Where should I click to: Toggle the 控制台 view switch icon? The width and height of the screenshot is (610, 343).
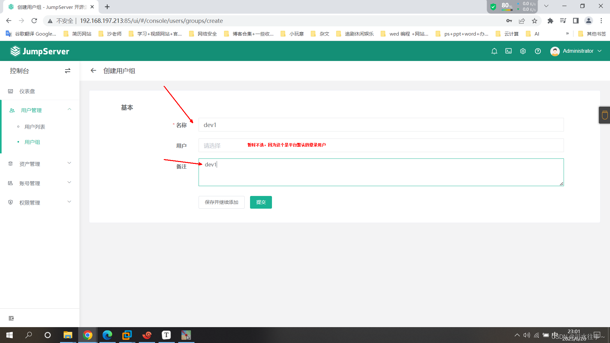click(x=67, y=71)
